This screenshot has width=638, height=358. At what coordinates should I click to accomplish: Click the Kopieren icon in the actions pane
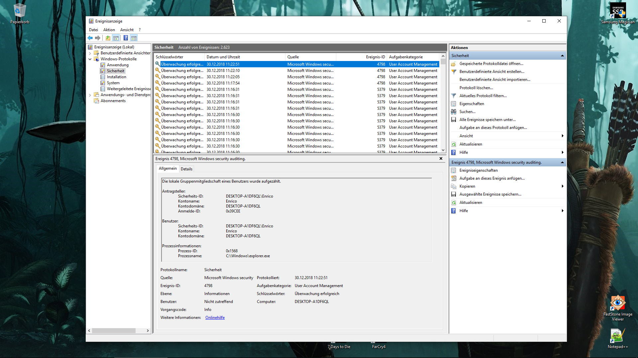(x=454, y=186)
